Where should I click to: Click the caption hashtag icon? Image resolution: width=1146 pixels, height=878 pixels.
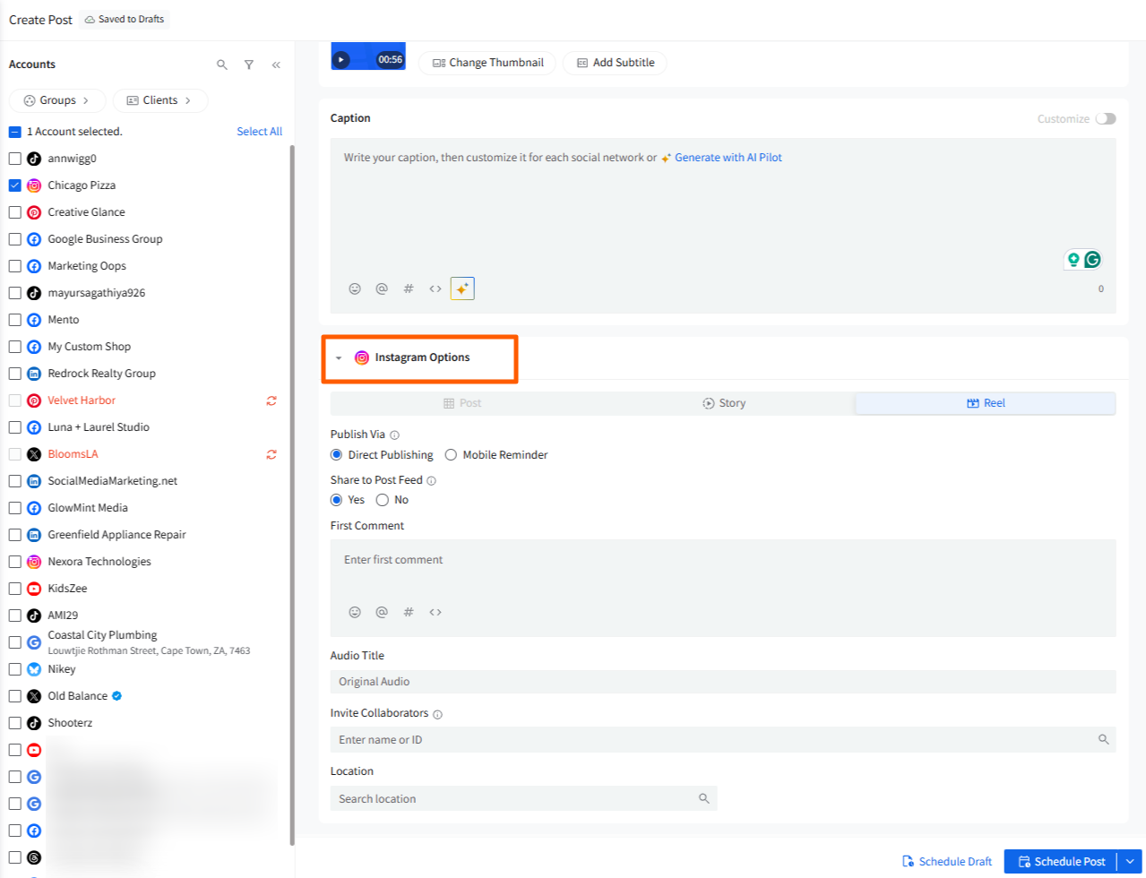(409, 288)
